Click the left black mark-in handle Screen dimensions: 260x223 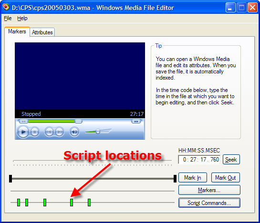click(10, 179)
